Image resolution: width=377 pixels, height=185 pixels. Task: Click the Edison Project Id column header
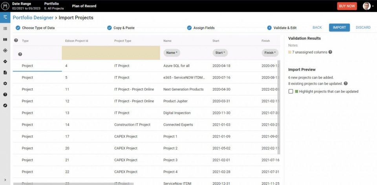tap(77, 41)
